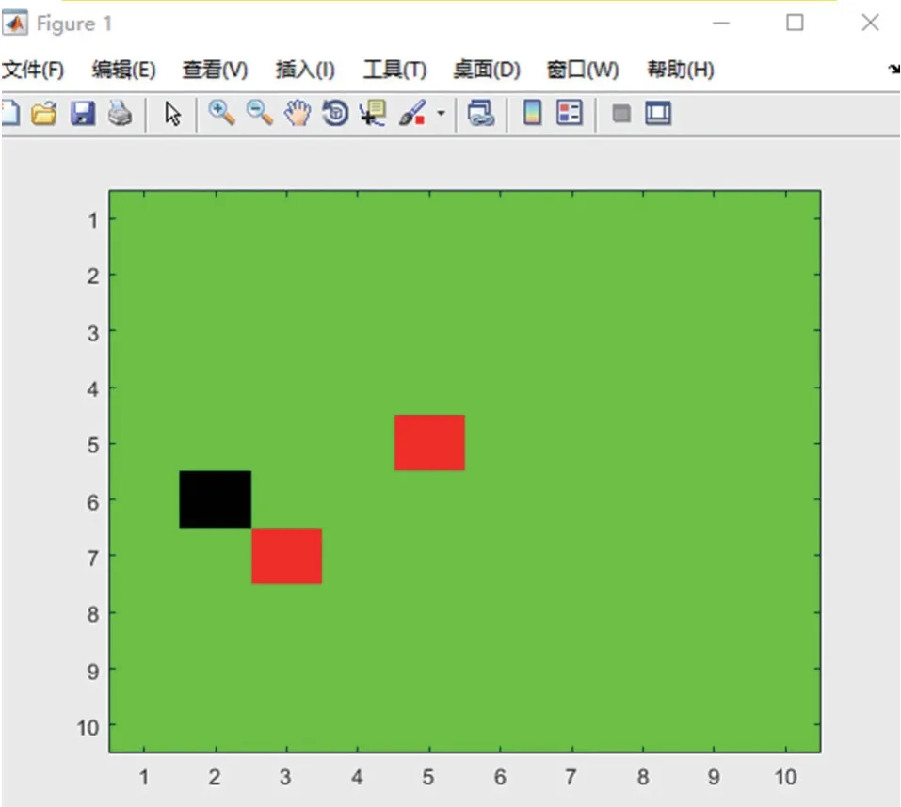Click the Link Plot toolbar icon
The height and width of the screenshot is (807, 901).
[481, 113]
